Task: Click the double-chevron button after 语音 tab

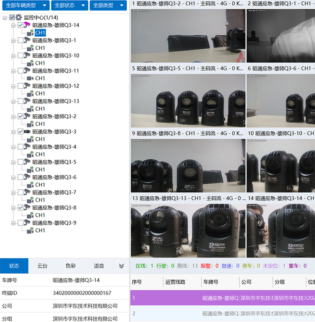Action: point(121,266)
